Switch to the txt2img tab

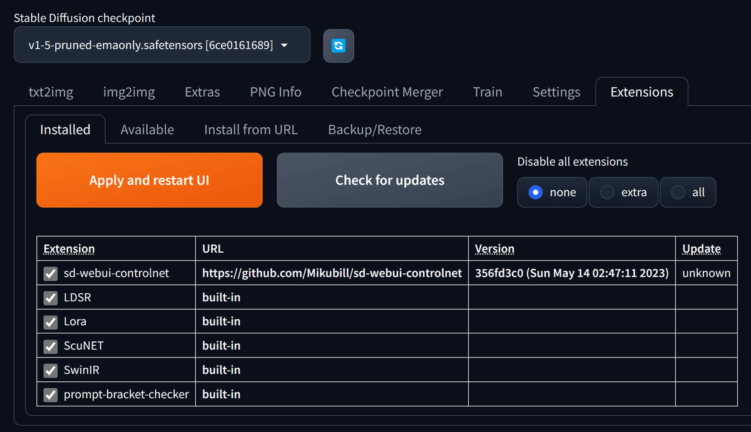[x=51, y=92]
